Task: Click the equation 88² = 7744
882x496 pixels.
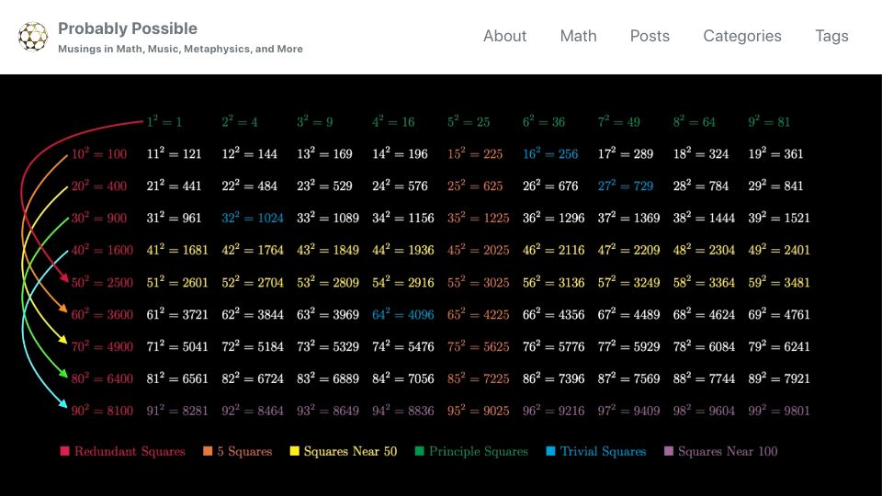Action: (705, 378)
